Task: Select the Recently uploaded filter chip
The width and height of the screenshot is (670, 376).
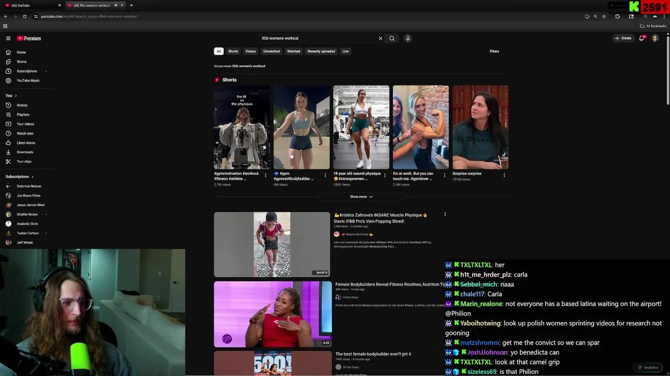Action: click(321, 51)
